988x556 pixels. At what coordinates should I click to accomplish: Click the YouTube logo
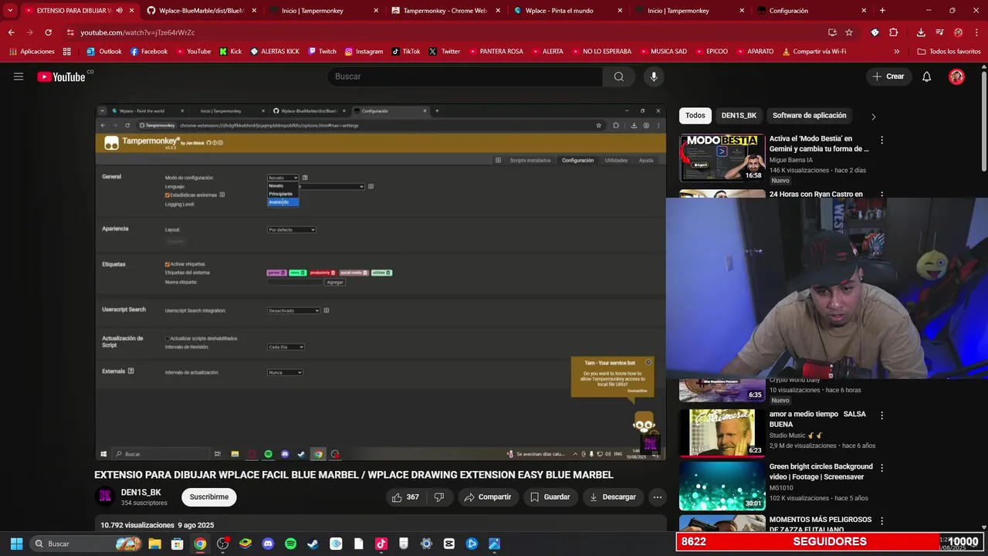coord(62,76)
